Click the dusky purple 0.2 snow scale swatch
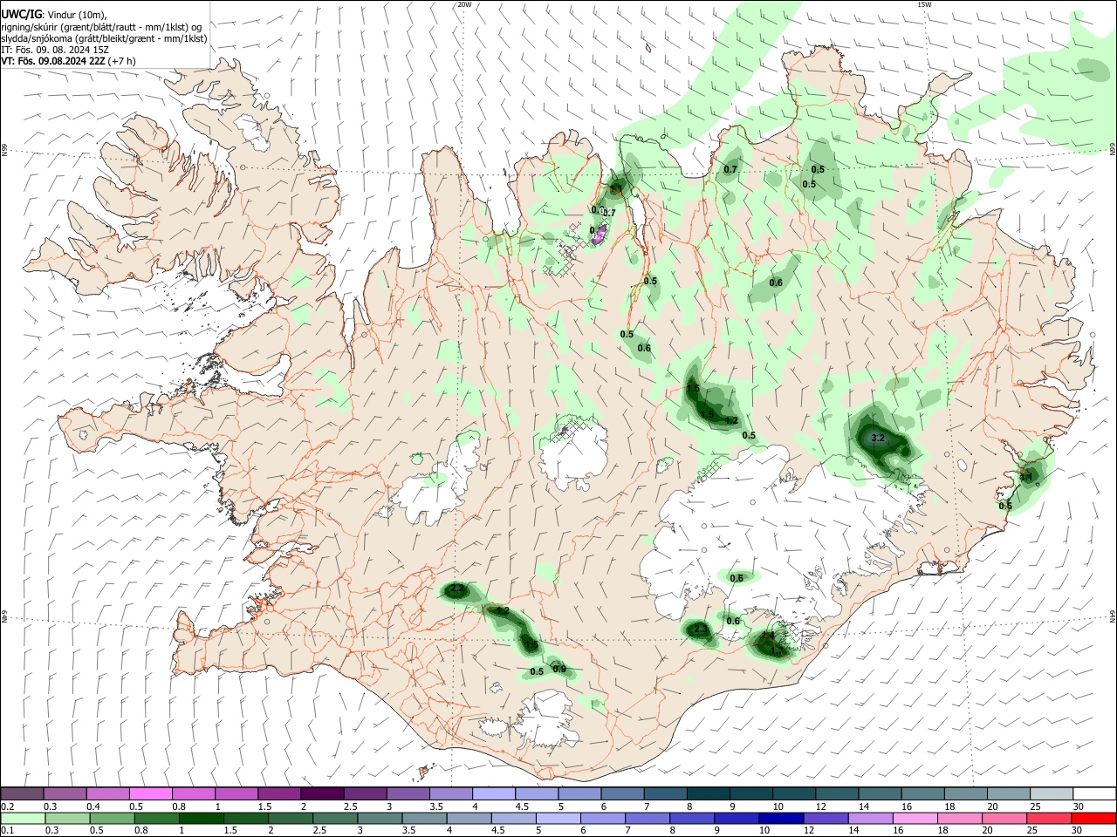 pos(22,793)
